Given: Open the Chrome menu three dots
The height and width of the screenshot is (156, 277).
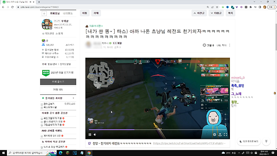Looking at the screenshot, I should click(x=275, y=7).
